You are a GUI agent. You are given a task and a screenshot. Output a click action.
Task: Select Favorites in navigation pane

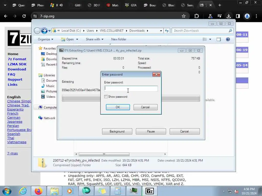[50, 48]
